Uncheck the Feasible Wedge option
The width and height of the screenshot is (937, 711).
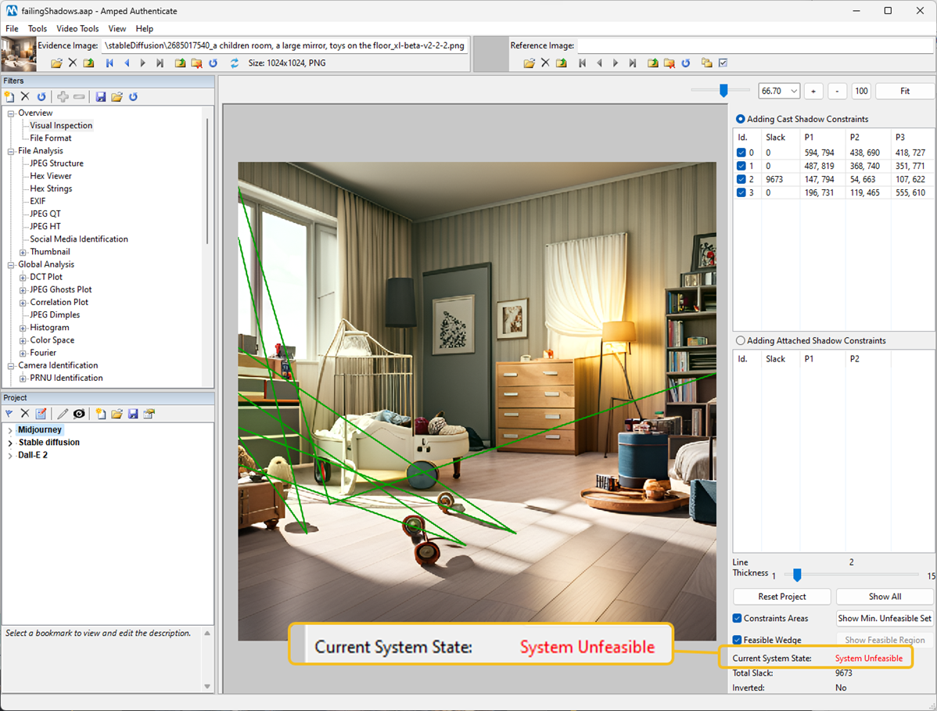(736, 639)
